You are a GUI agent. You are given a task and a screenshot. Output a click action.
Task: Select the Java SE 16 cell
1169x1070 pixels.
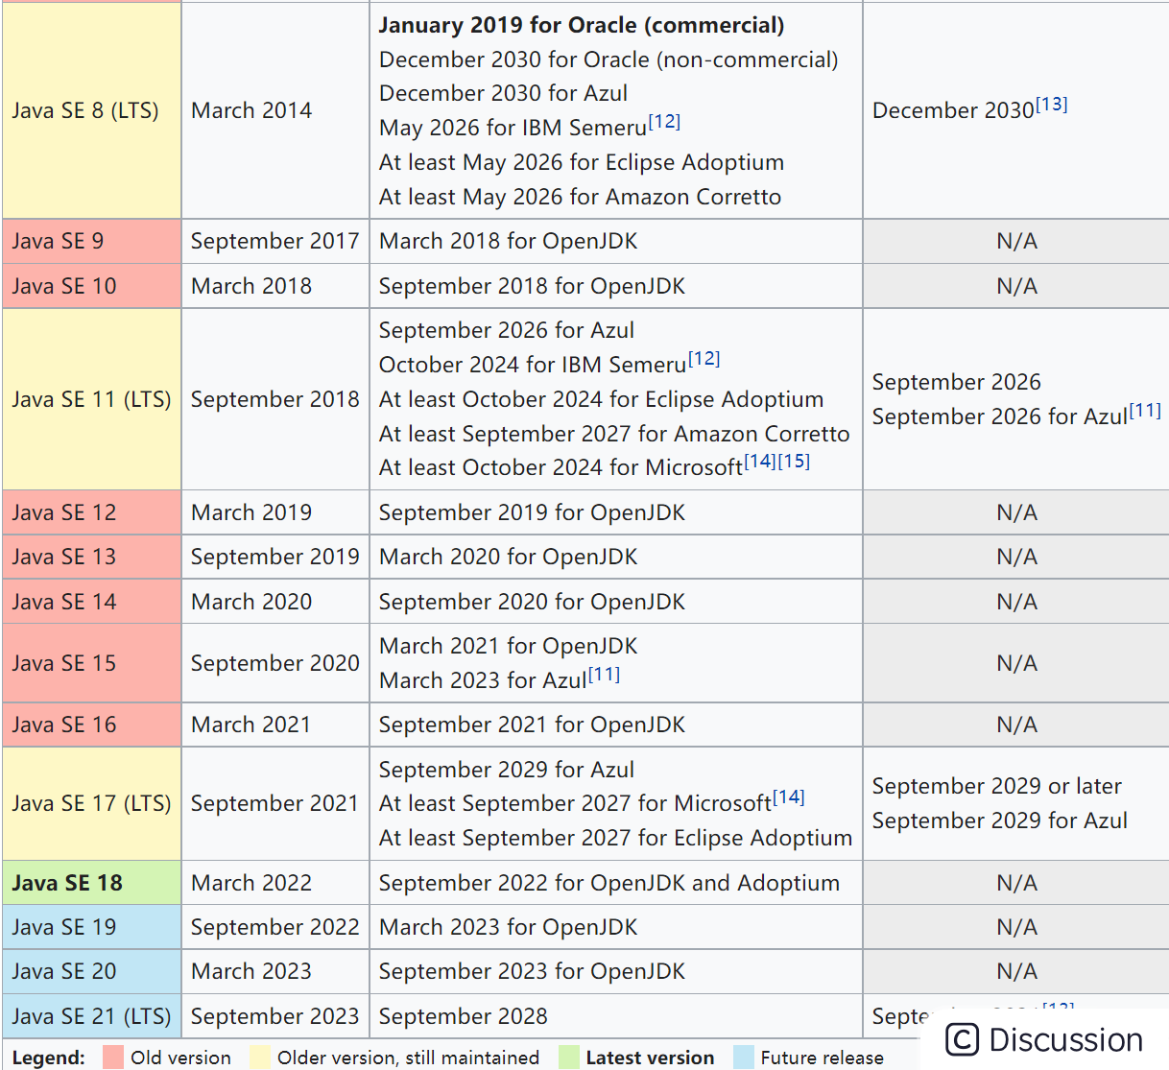point(92,725)
